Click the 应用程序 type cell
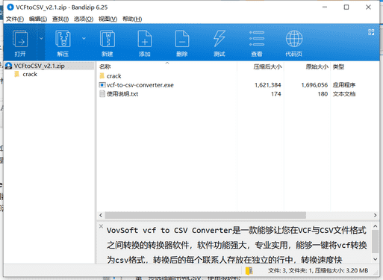 344,85
